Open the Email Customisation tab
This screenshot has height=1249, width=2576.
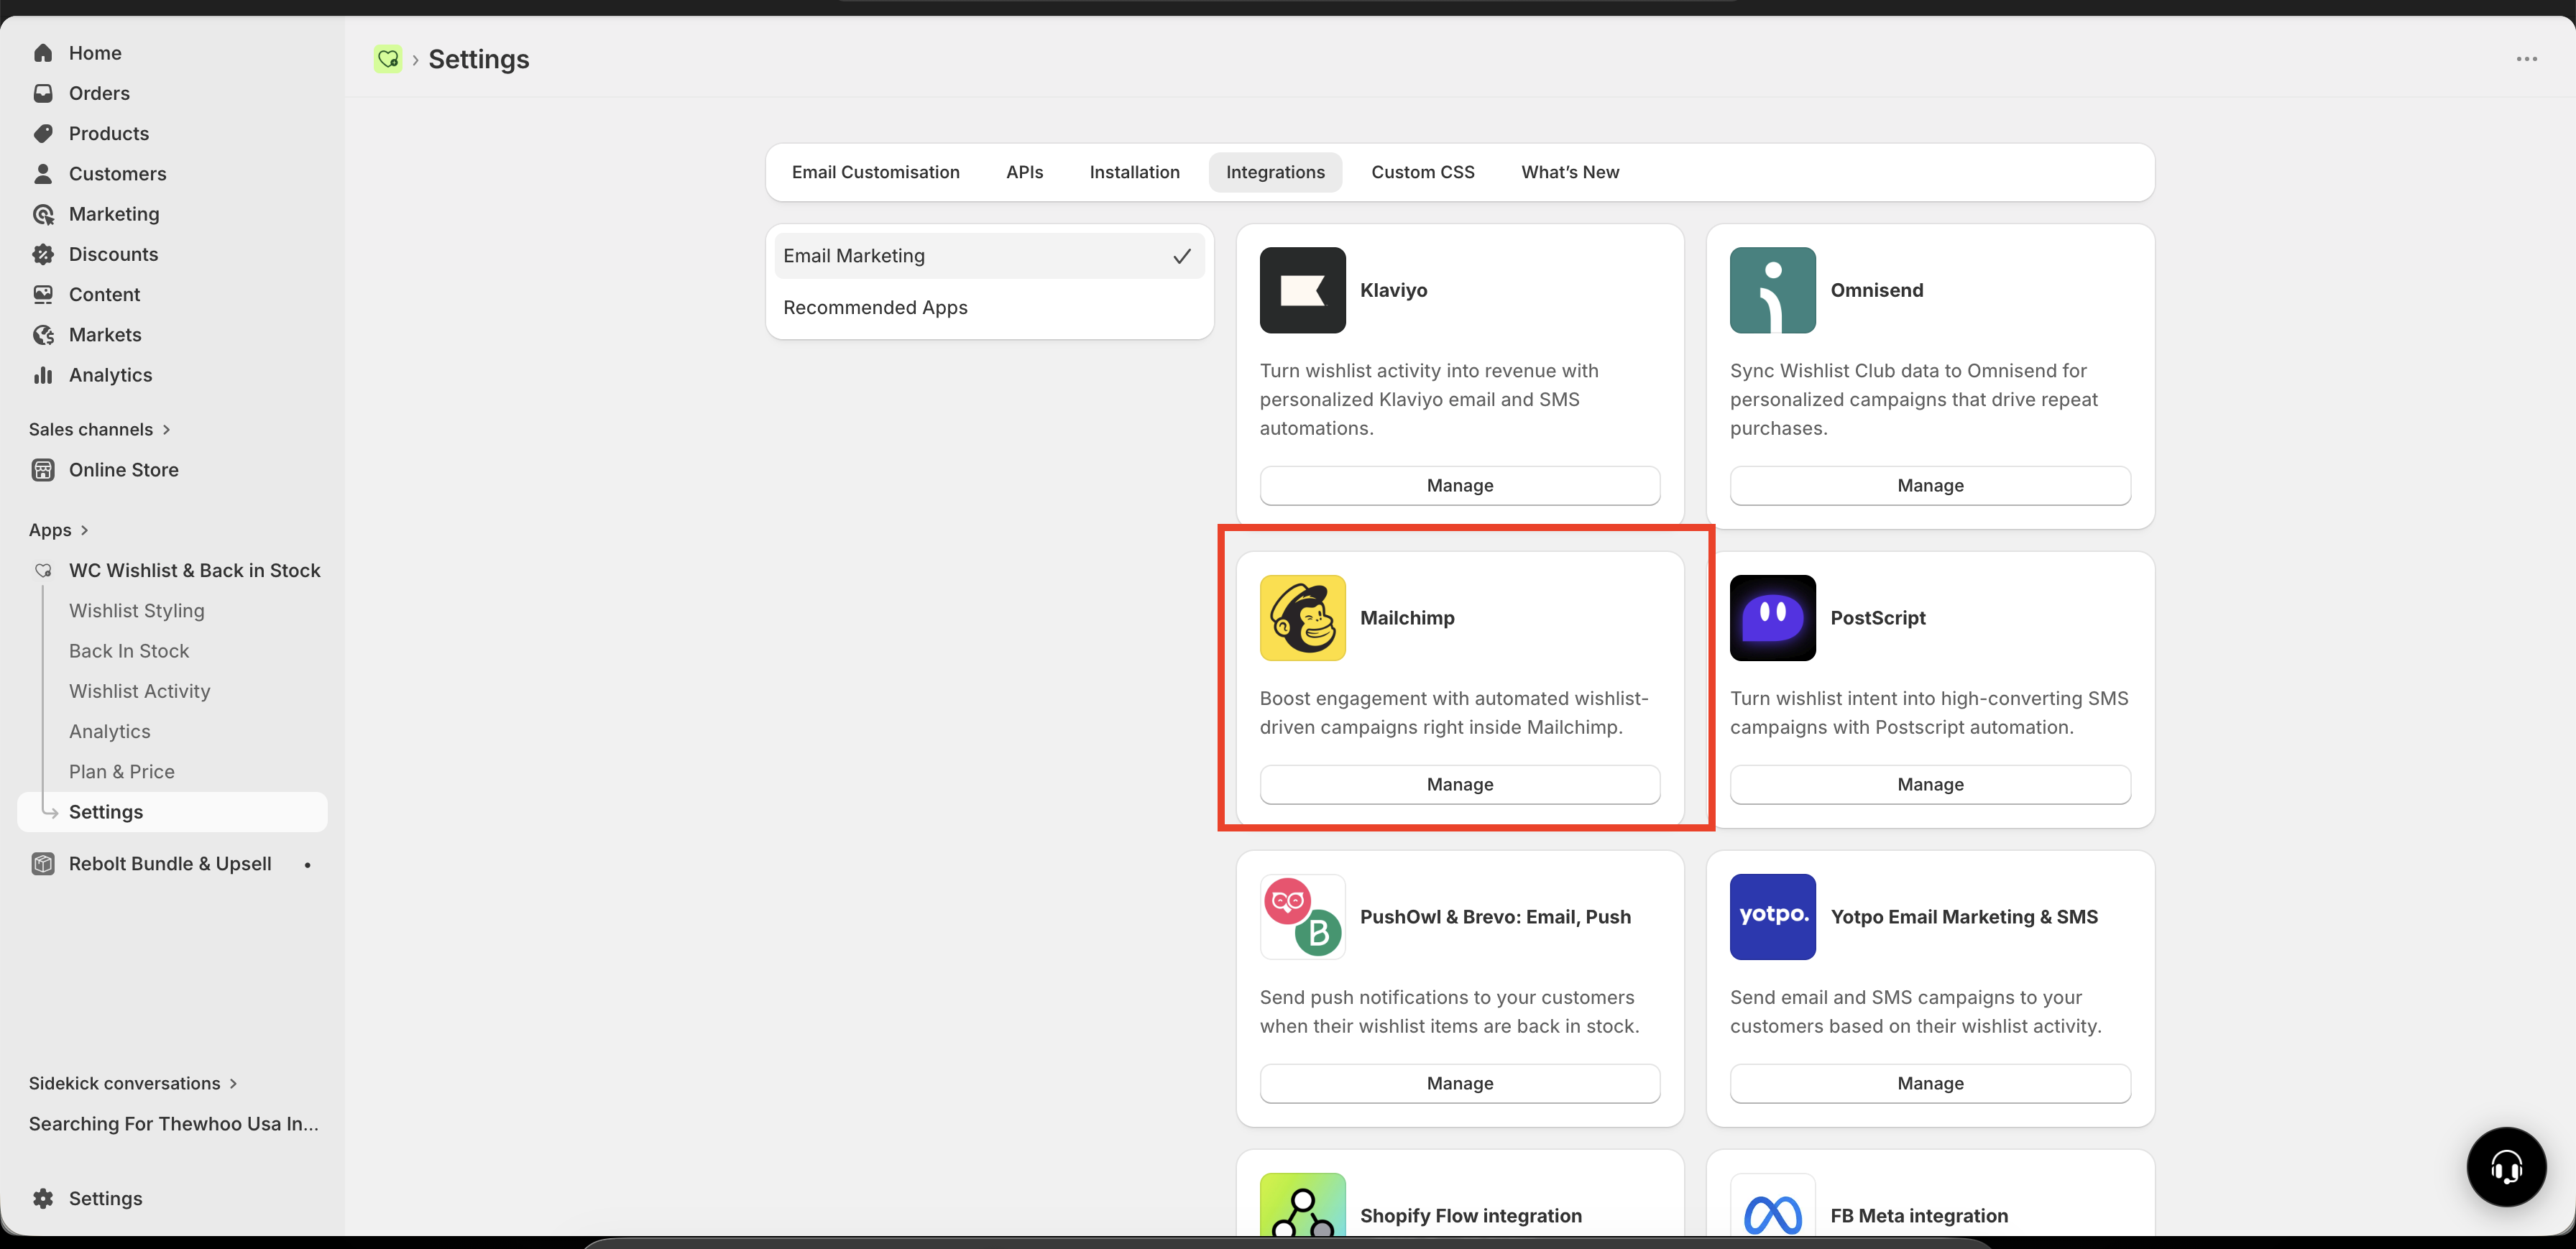(x=875, y=172)
